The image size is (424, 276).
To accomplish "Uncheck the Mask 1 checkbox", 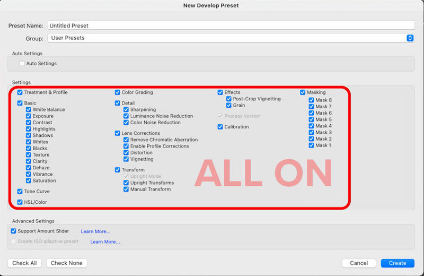I will [x=311, y=145].
